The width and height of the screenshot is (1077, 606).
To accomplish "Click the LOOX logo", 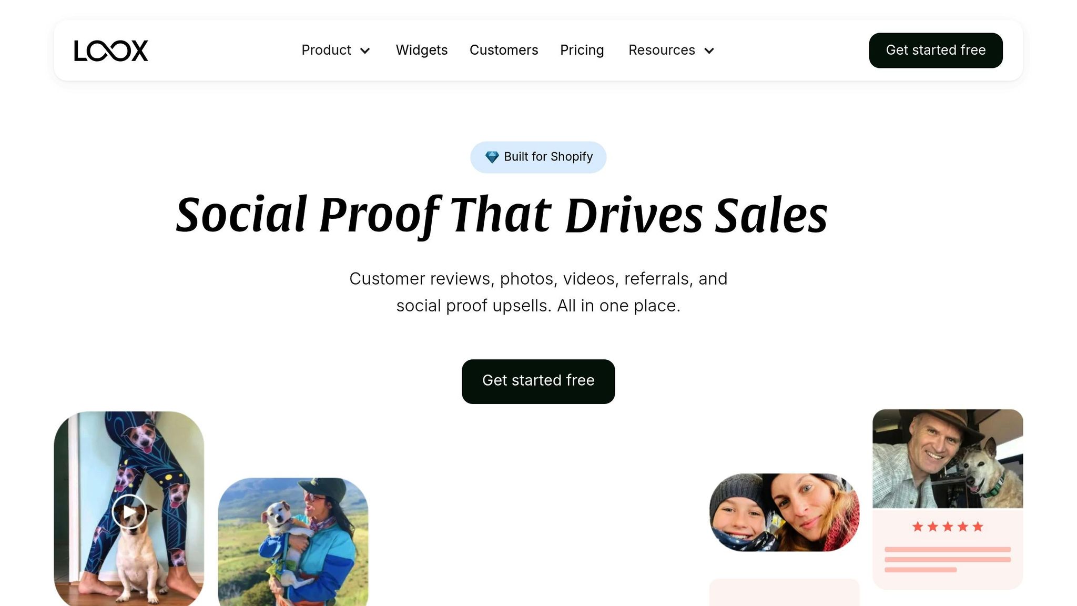I will (111, 50).
